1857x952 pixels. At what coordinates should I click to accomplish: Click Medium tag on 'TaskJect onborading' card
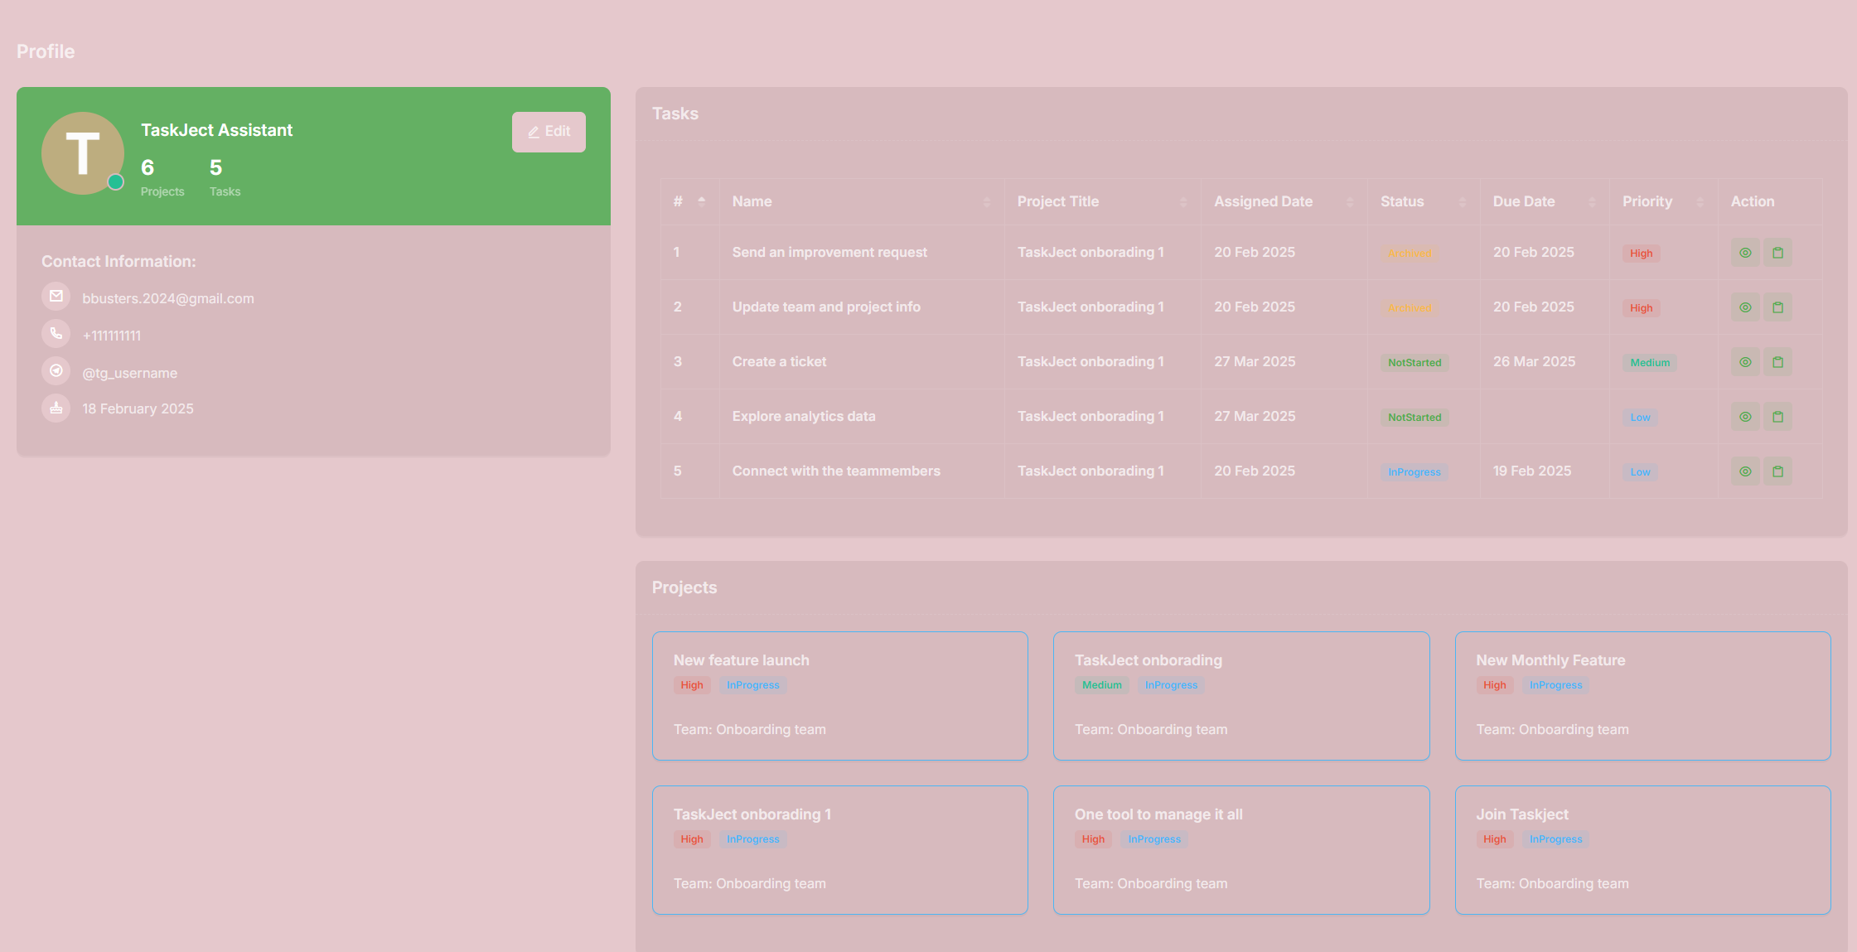1101,685
